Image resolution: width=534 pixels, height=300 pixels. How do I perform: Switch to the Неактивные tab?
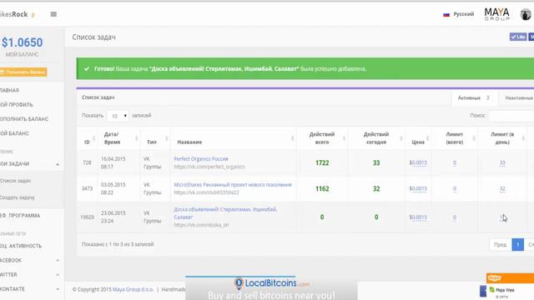pos(519,98)
